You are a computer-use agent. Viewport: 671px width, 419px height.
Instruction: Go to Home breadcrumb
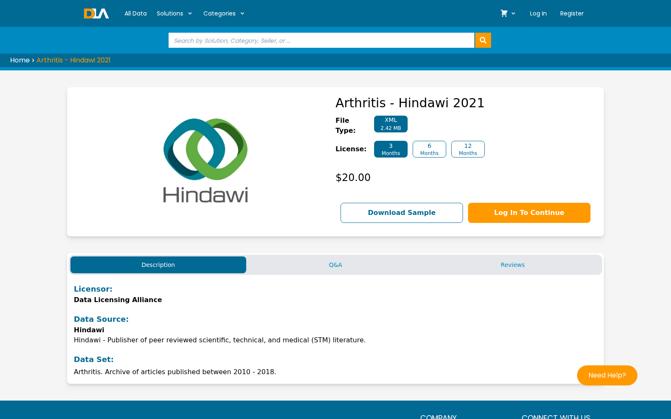click(x=20, y=60)
